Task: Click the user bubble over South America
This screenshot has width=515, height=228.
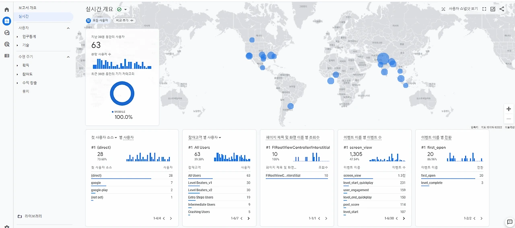Action: [x=290, y=106]
